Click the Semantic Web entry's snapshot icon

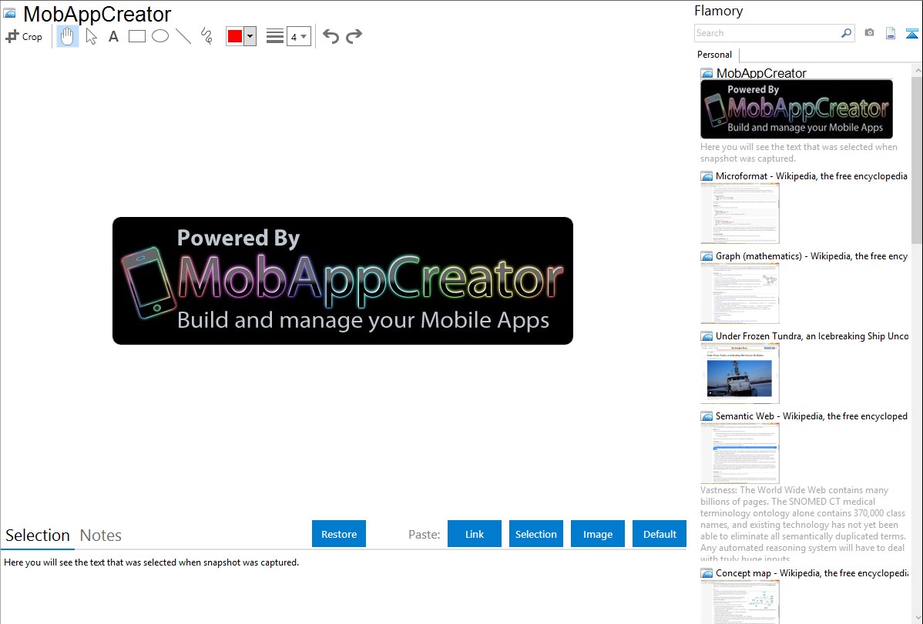tap(707, 416)
